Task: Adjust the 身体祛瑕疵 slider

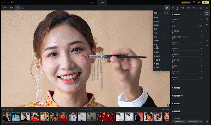Action: 187,33
